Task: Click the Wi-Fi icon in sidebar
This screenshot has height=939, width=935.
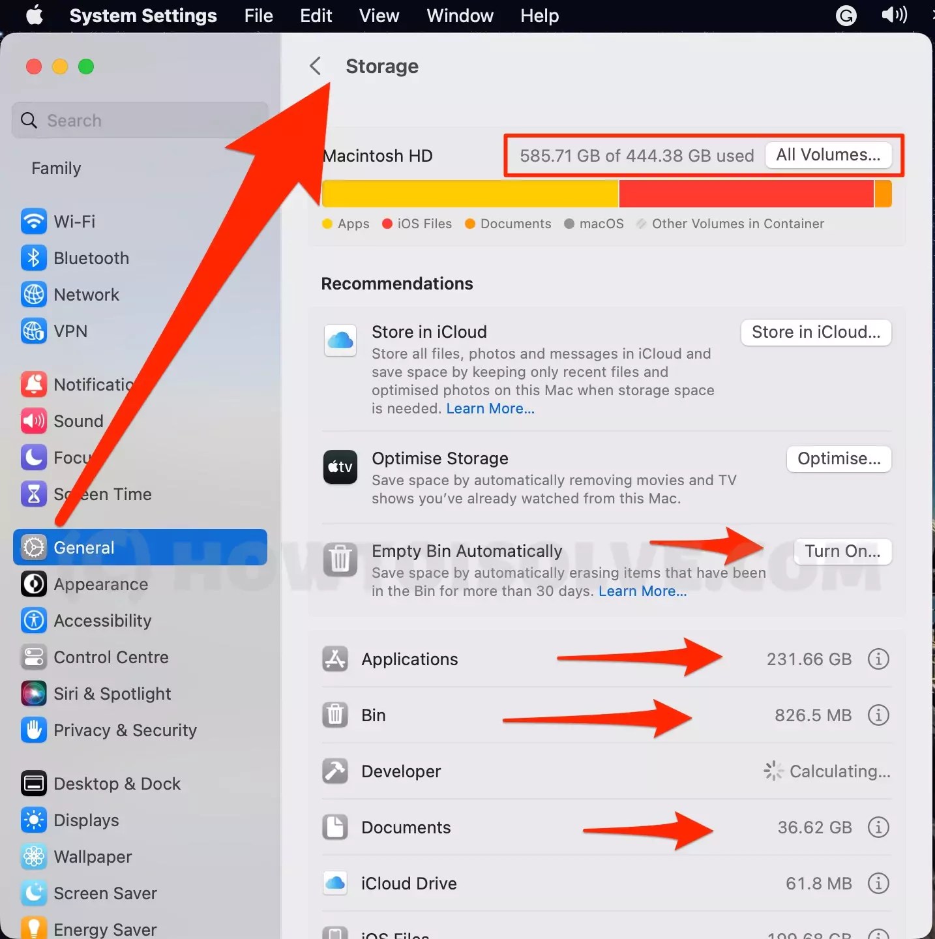Action: coord(33,222)
